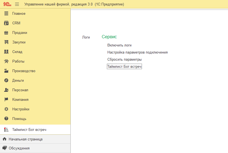Open the Компания section
Screen dimensions: 228x153
[20, 100]
